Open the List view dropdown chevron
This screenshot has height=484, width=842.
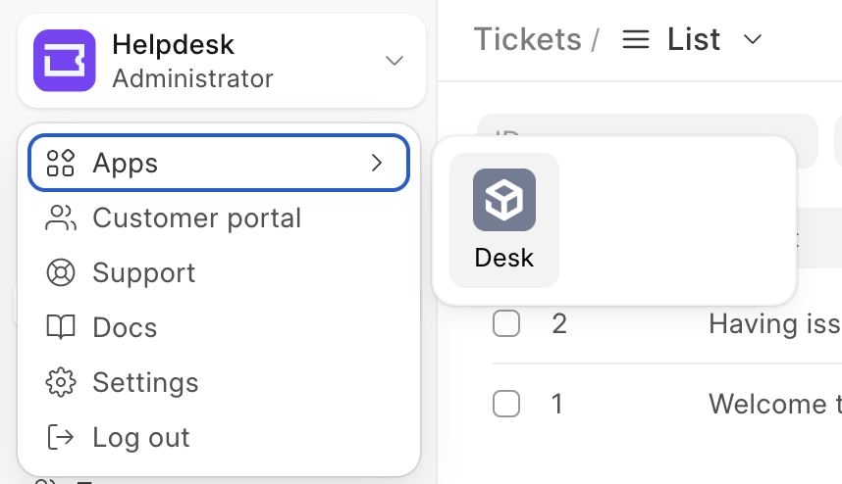753,39
